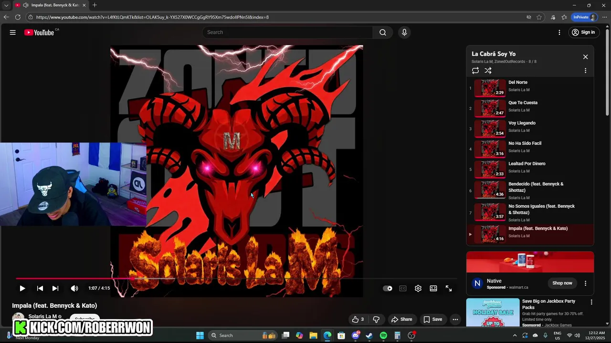Close the Impala YouTube tab
611x343 pixels.
click(x=84, y=5)
